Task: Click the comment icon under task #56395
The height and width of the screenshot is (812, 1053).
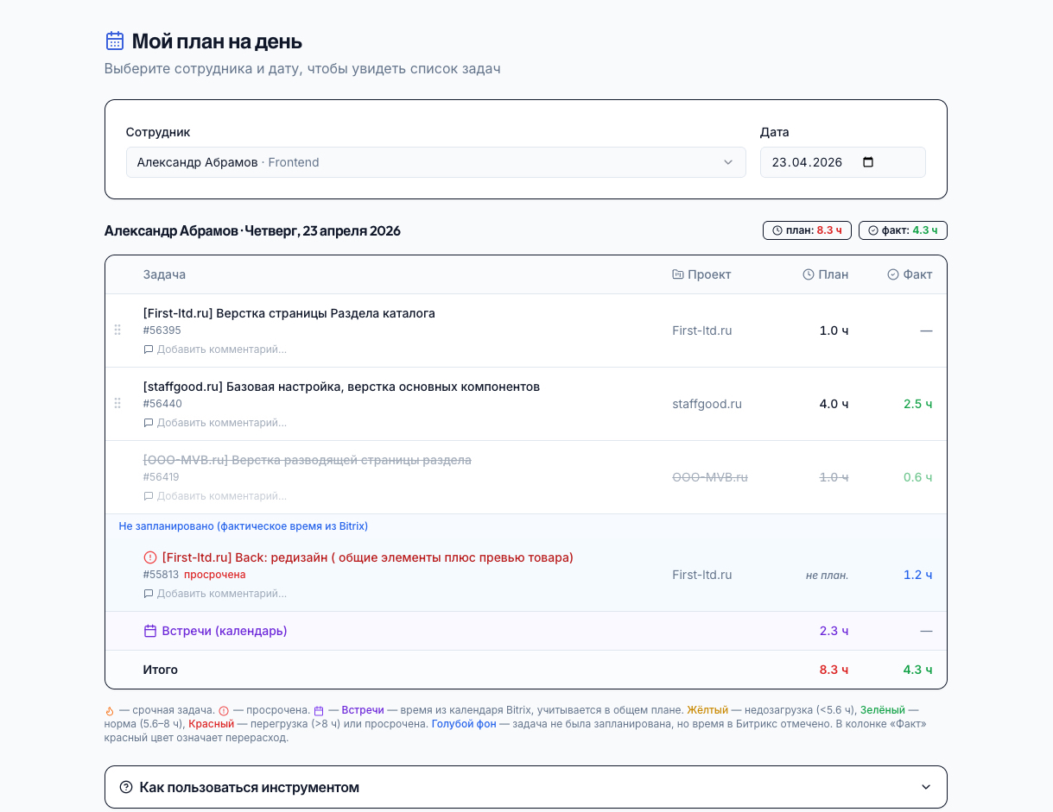Action: pyautogui.click(x=149, y=349)
